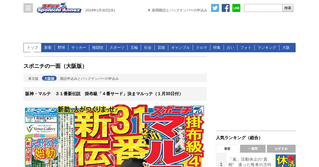Open the フォト navigation item
This screenshot has height=167, width=319.
pos(246,47)
